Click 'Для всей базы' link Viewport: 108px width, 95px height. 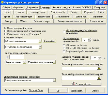[36, 90]
